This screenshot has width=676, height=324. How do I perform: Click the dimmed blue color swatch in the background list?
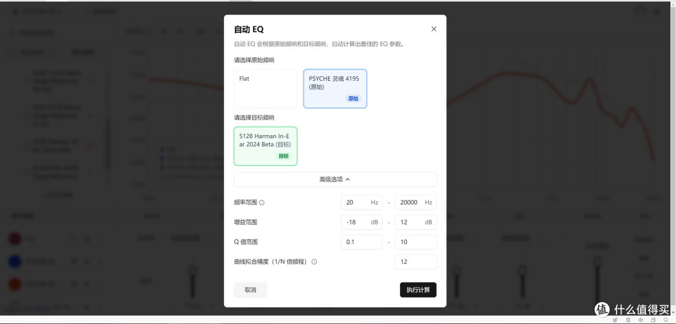tap(15, 261)
